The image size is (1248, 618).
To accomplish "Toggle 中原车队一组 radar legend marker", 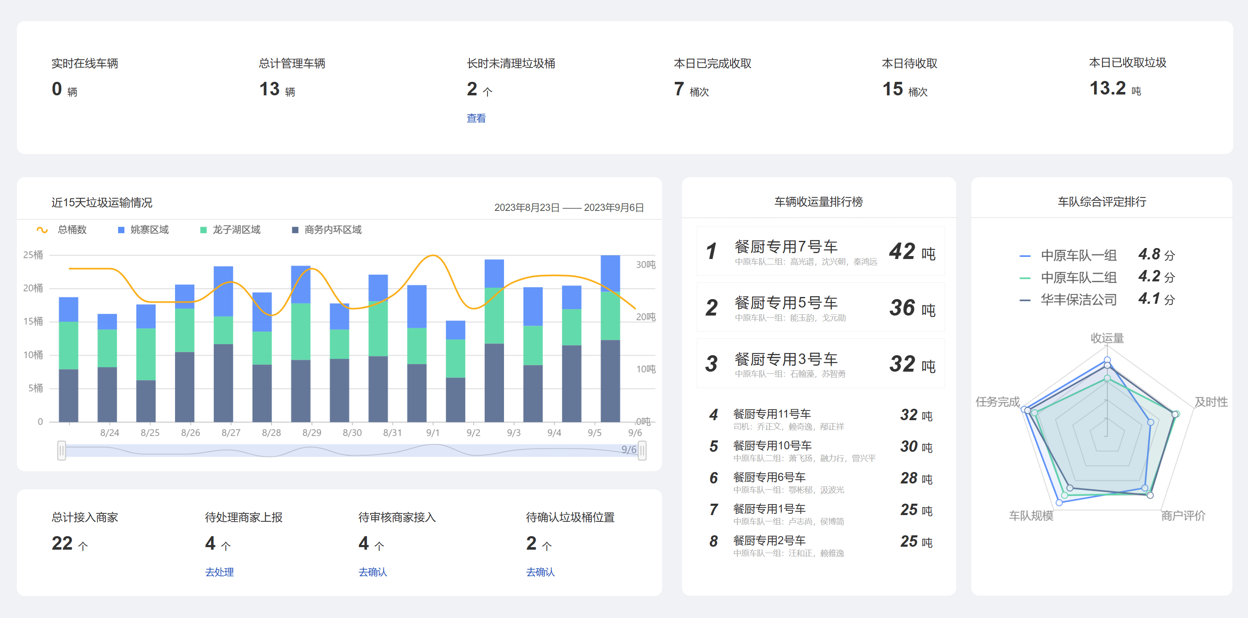I will [x=1024, y=256].
